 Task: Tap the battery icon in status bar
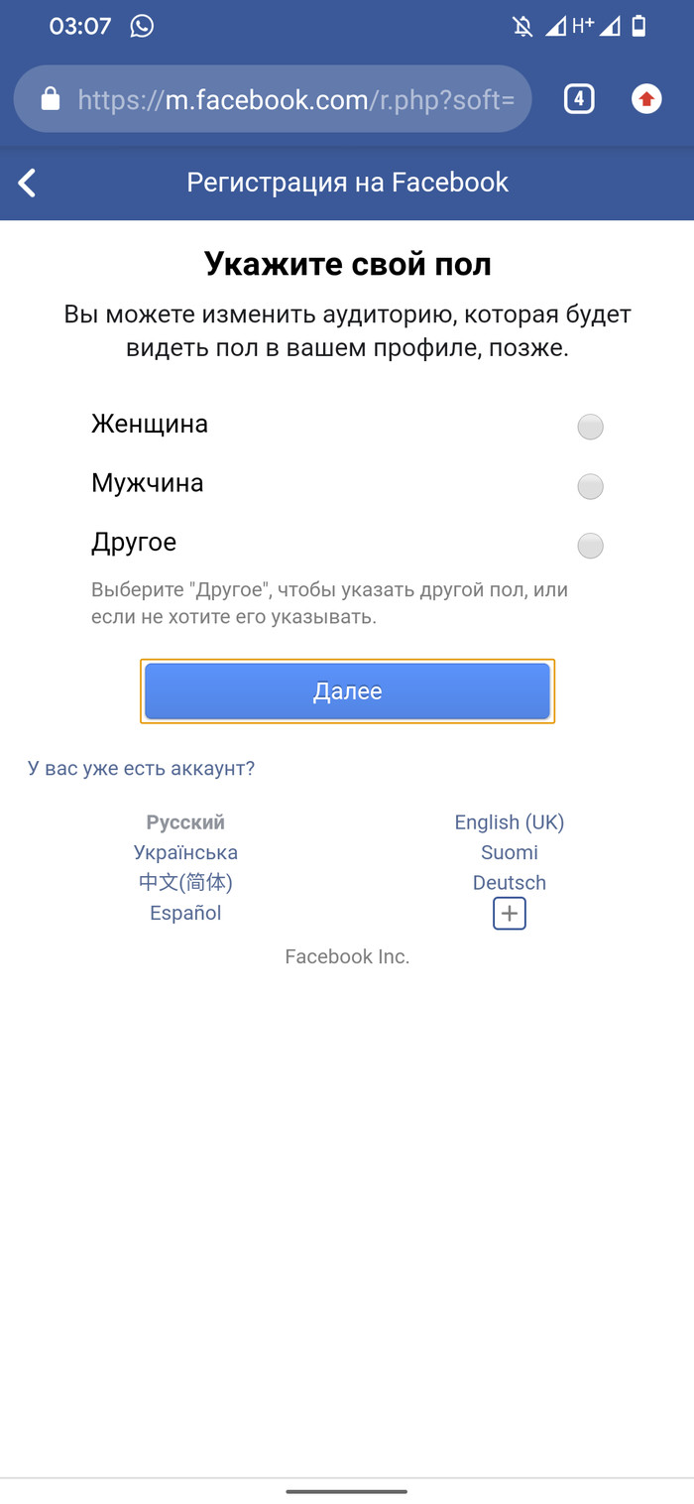[x=639, y=26]
